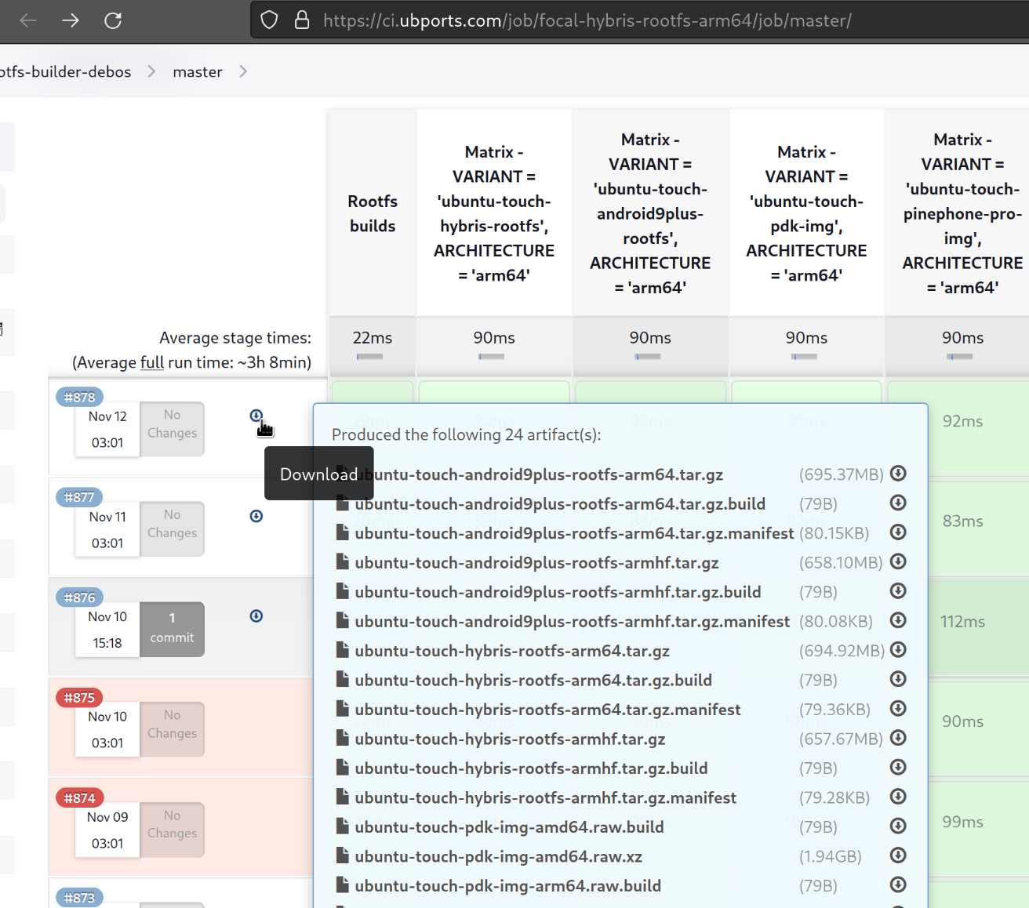Download ubuntu-touch-pdk-img-amd64.raw.xz via its download icon

[899, 855]
